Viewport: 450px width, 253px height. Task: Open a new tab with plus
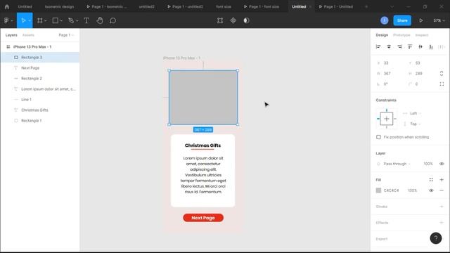pyautogui.click(x=366, y=6)
